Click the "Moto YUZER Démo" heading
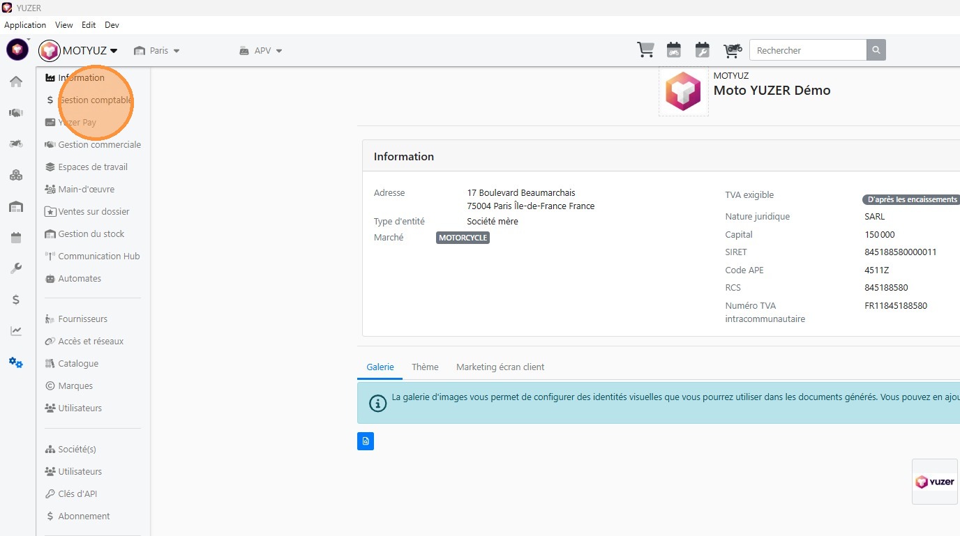Screen dimensions: 960x536 tap(772, 91)
